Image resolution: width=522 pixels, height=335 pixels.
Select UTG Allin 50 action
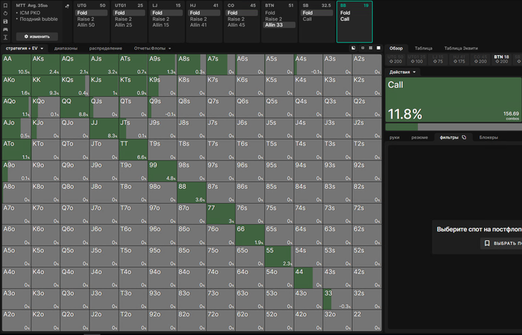pos(91,25)
